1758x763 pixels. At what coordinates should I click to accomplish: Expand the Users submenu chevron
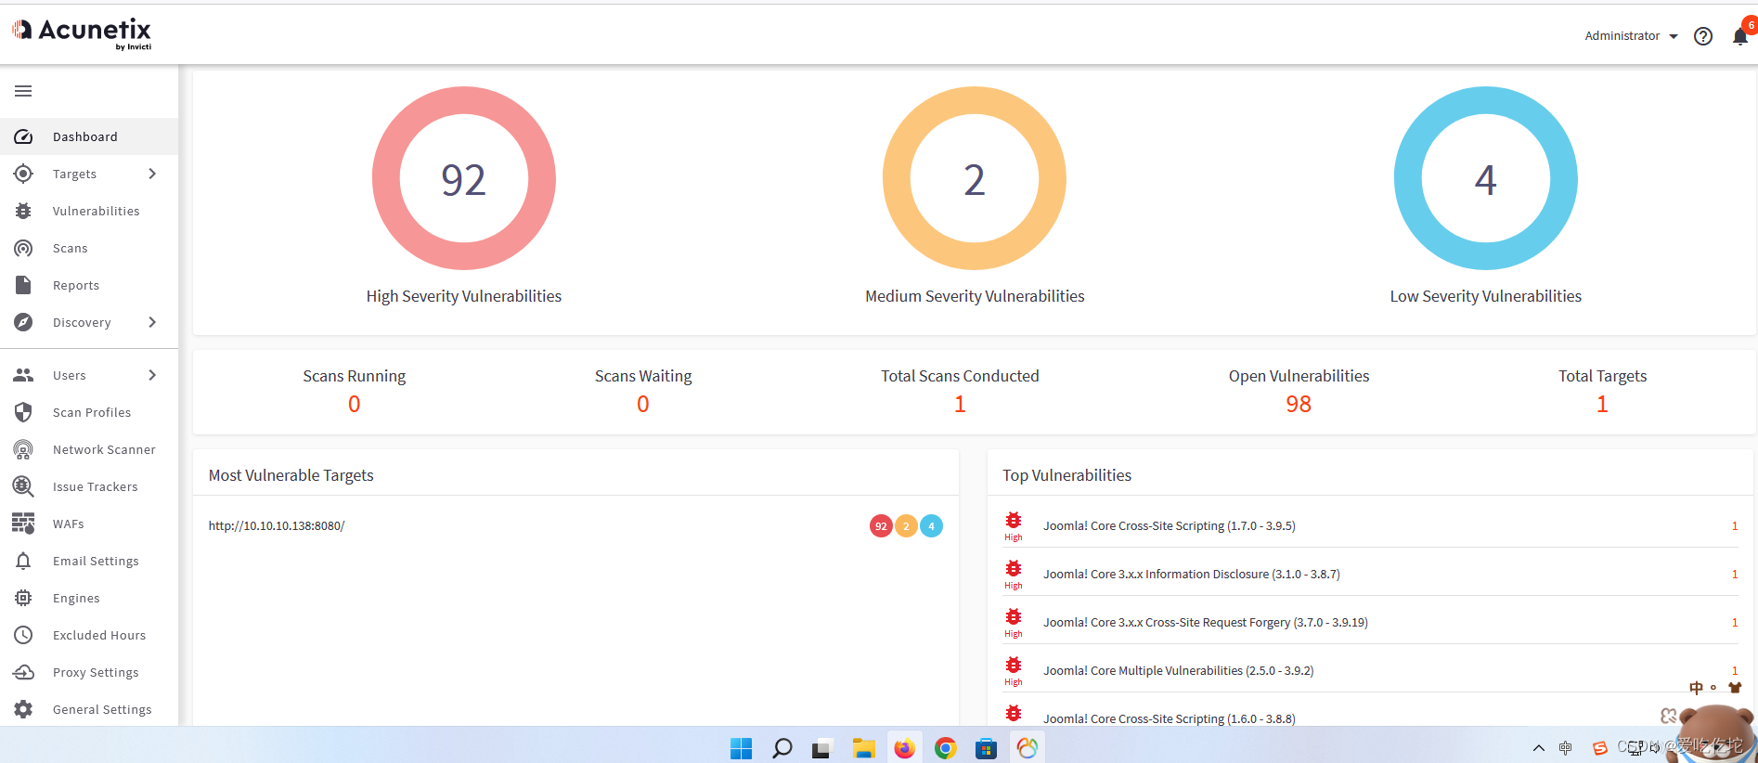(x=152, y=375)
